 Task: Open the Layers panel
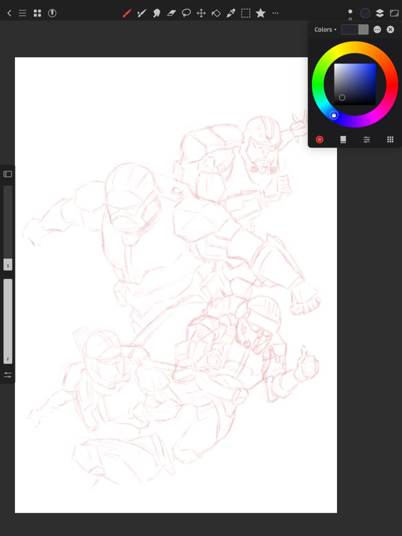pos(380,13)
